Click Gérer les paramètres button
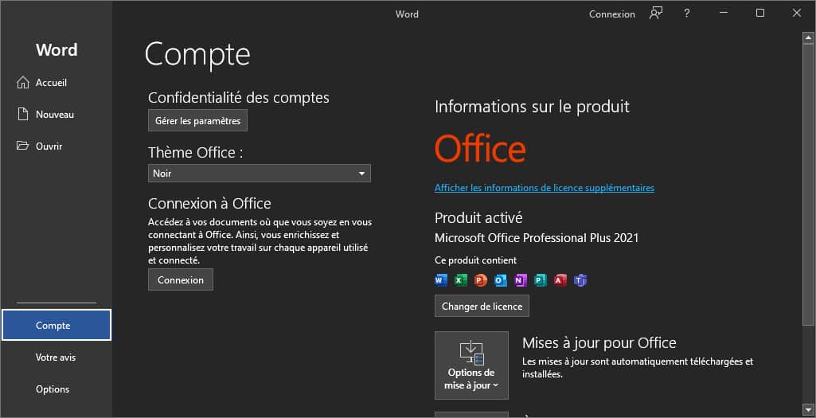 click(x=197, y=121)
